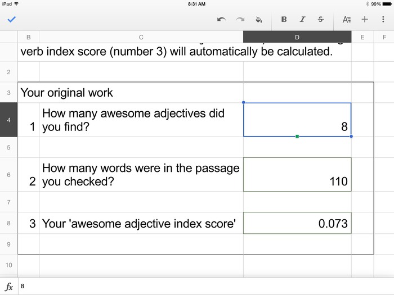The width and height of the screenshot is (394, 295).
Task: Select column D header
Action: [x=297, y=37]
